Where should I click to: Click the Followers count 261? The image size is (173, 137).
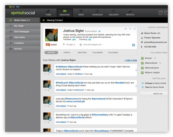[x=74, y=39]
